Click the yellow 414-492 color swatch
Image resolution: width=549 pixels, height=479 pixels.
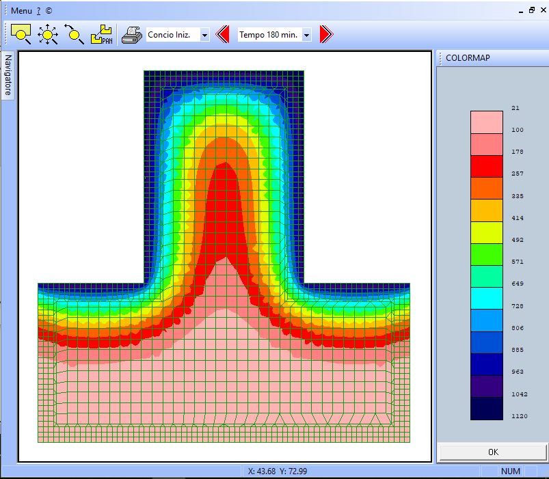(487, 232)
